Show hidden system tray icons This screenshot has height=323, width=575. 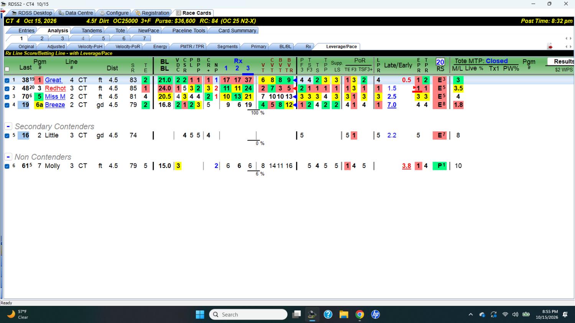tap(470, 315)
